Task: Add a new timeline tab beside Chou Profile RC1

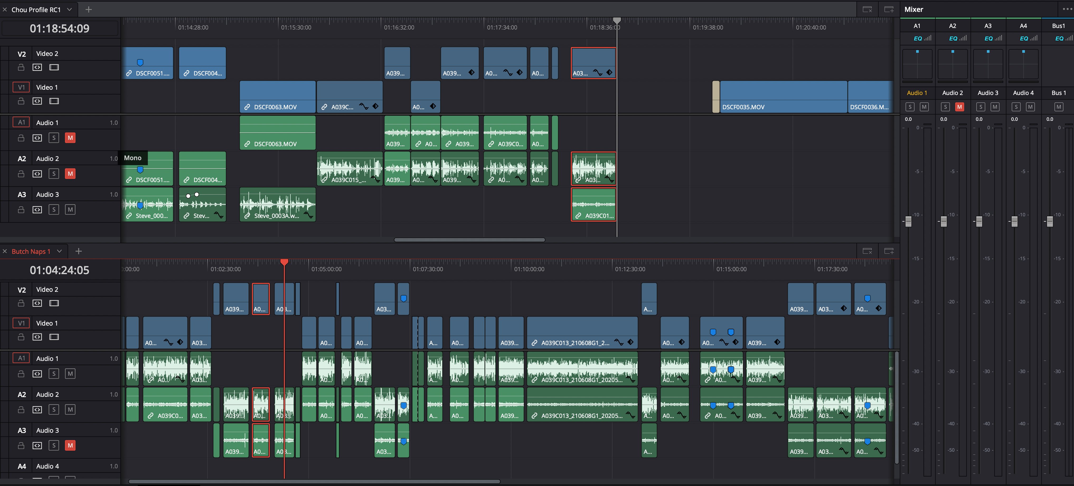Action: pos(88,9)
